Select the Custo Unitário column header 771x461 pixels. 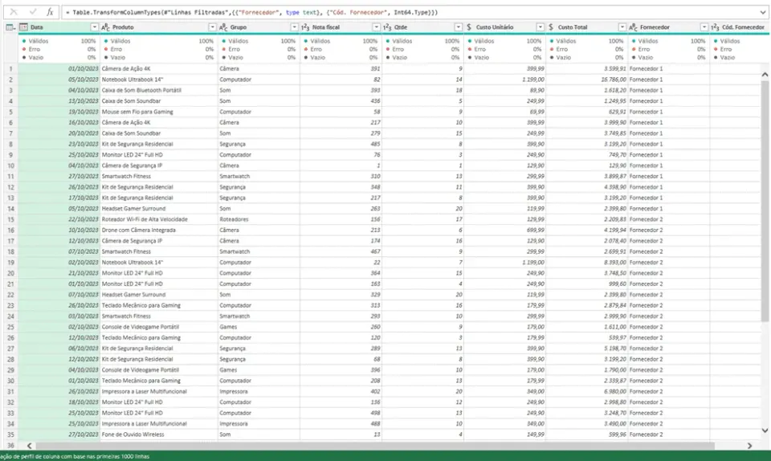coord(505,27)
